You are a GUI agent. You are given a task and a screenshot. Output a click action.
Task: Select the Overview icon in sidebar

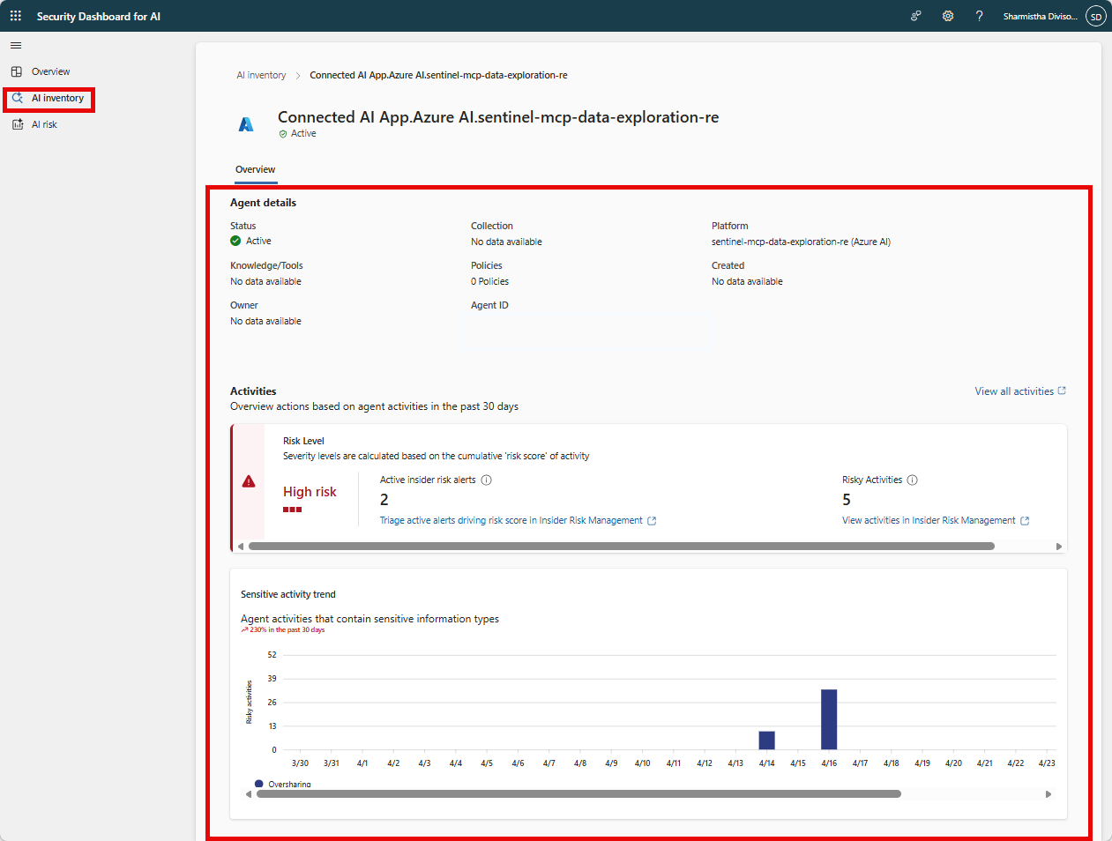[x=17, y=71]
